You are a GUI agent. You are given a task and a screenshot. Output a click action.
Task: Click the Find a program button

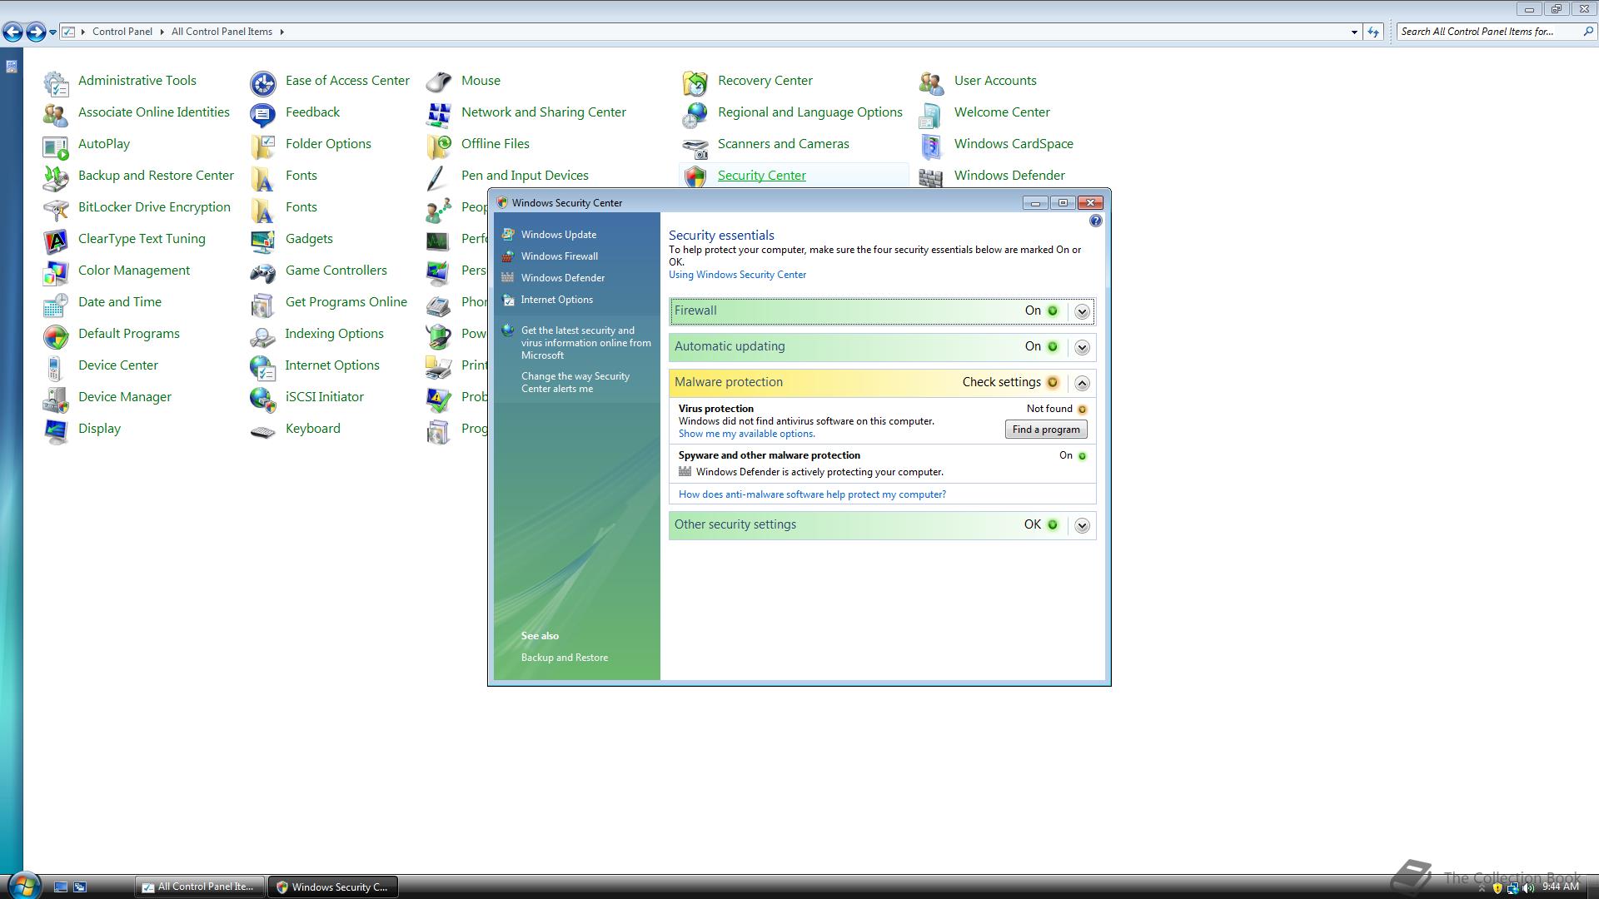point(1045,430)
